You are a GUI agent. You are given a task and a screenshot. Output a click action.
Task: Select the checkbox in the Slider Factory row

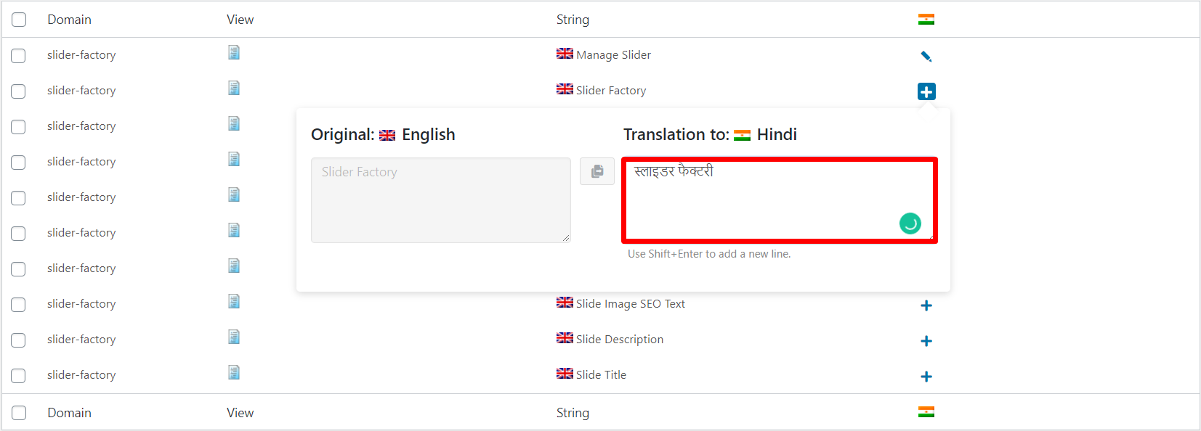point(19,91)
